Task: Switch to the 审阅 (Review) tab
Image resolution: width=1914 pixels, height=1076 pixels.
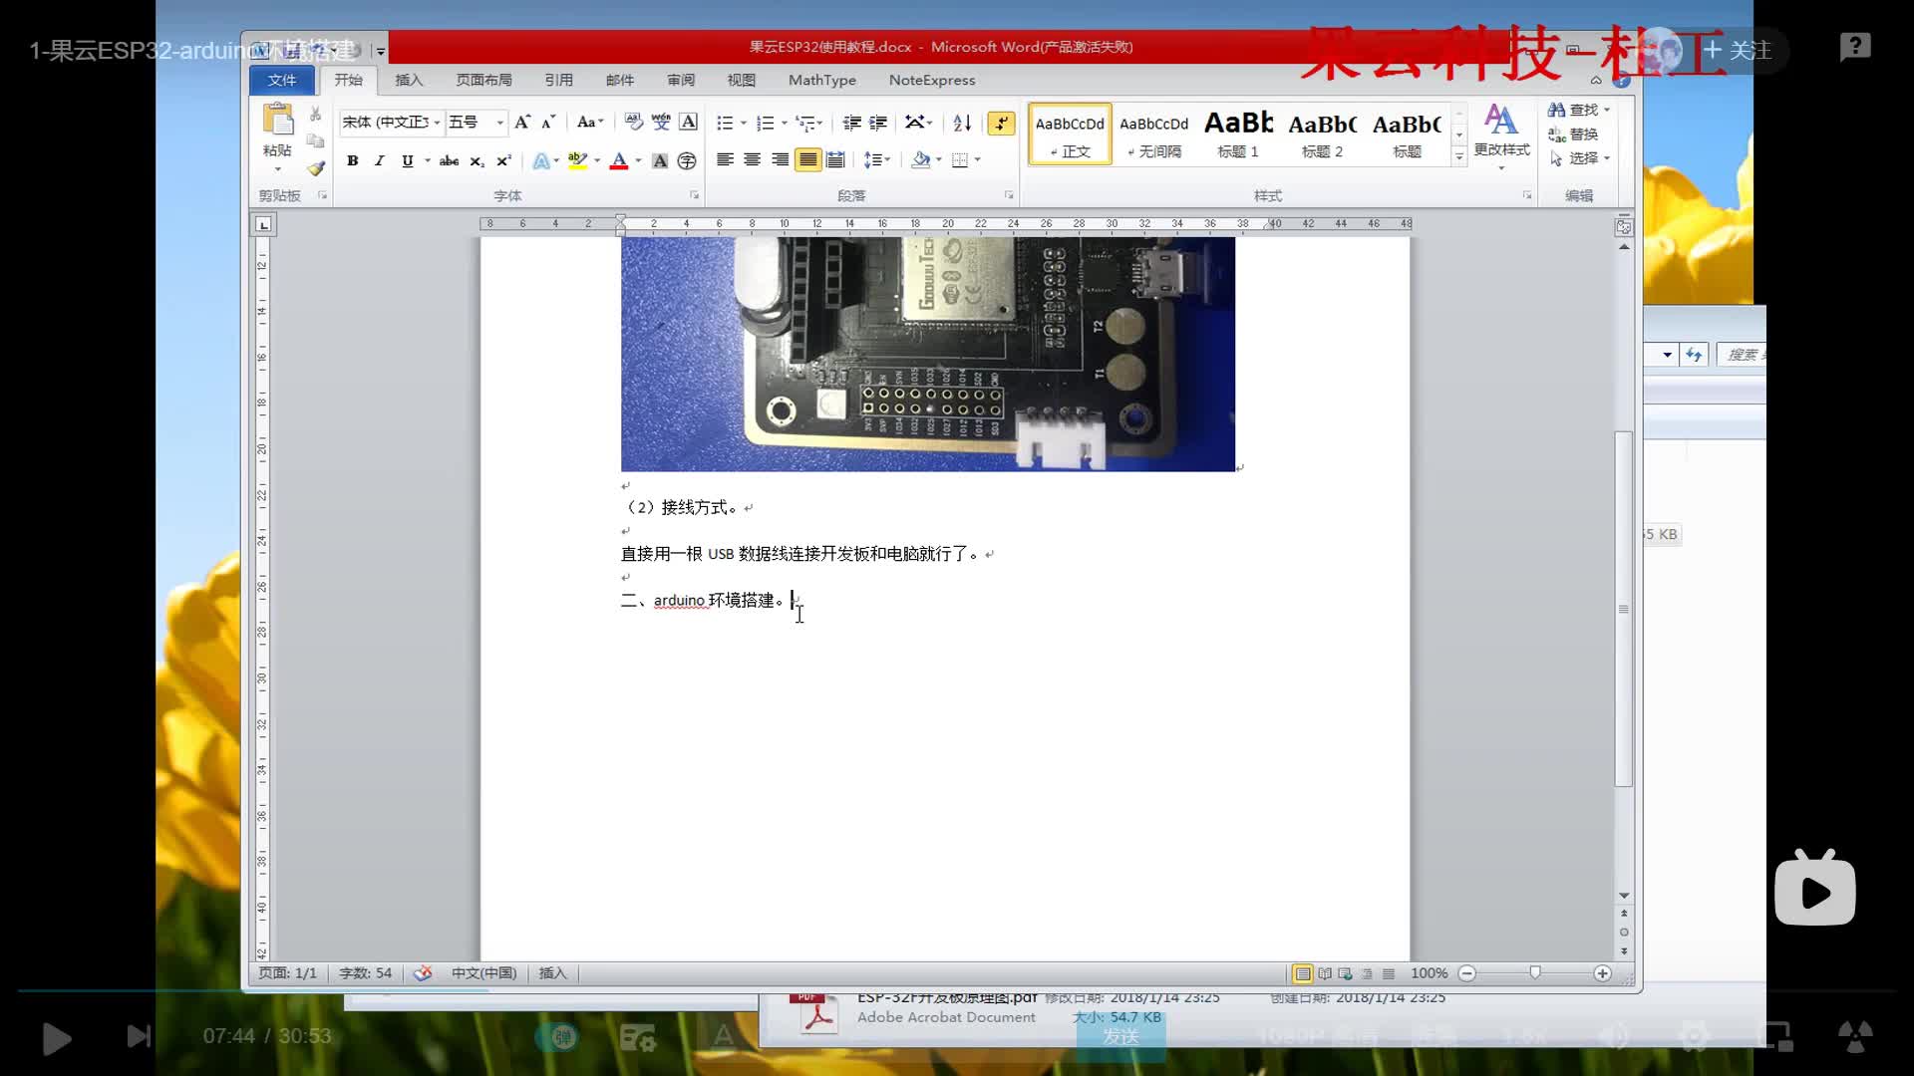Action: click(x=681, y=80)
